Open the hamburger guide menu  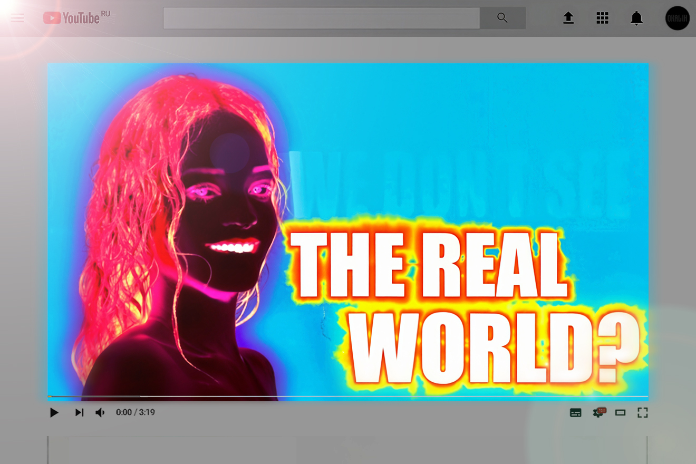pyautogui.click(x=17, y=18)
